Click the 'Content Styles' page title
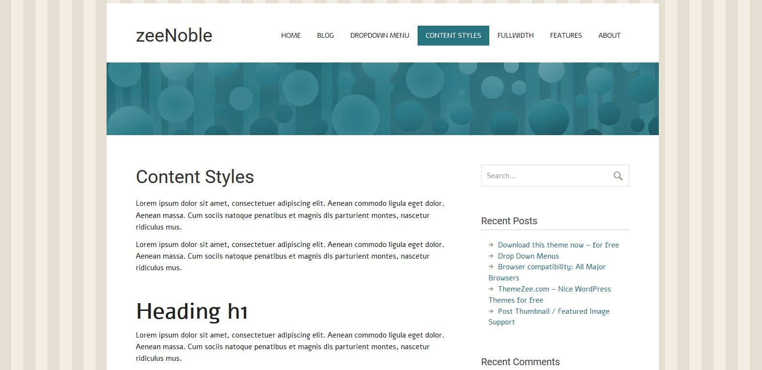 (195, 177)
